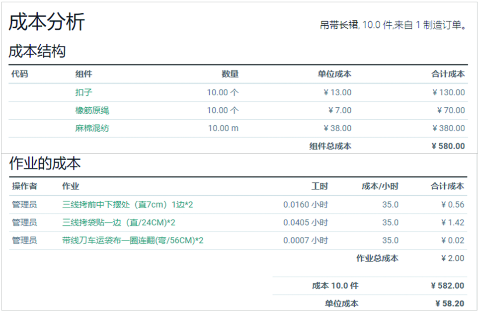This screenshot has height=312, width=478.
Task: Select the 工时 column header
Action: point(319,186)
